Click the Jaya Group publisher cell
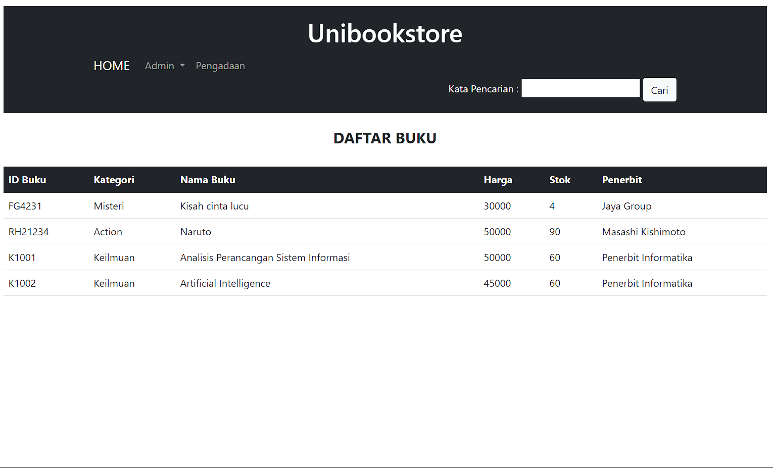773x468 pixels. (x=626, y=206)
